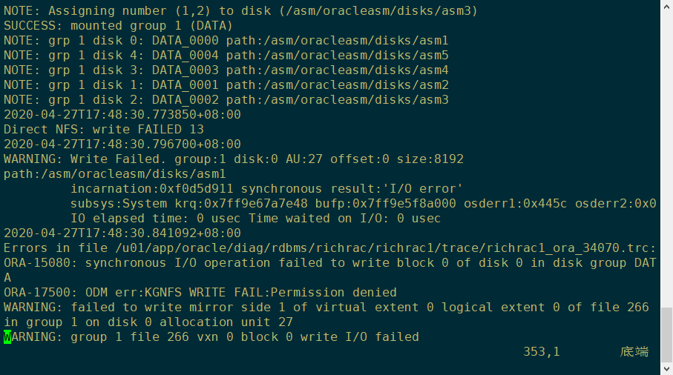Click the 底端 status text
The height and width of the screenshot is (375, 673).
[x=634, y=351]
